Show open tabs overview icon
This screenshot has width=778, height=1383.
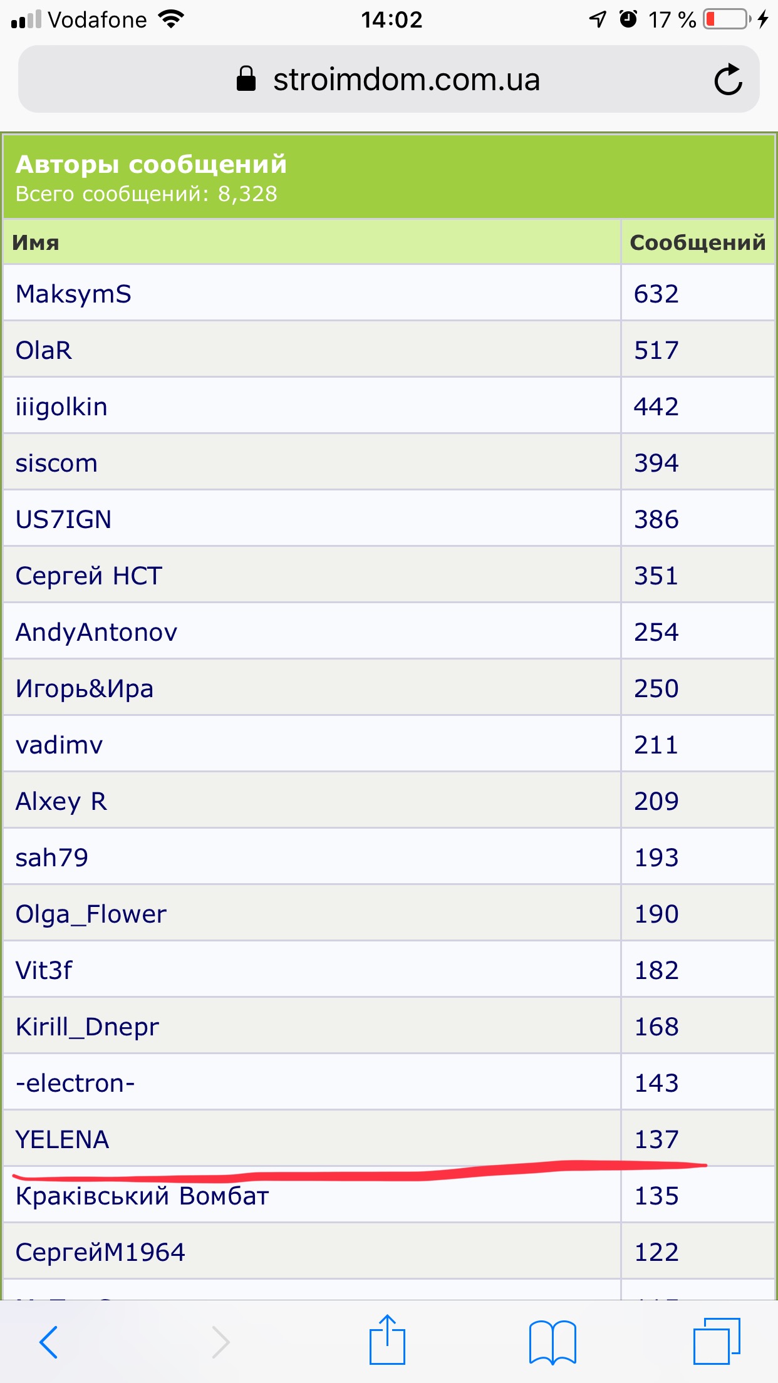click(x=717, y=1342)
